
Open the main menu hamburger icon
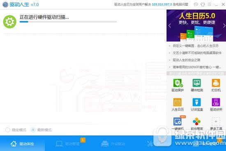[210, 5]
